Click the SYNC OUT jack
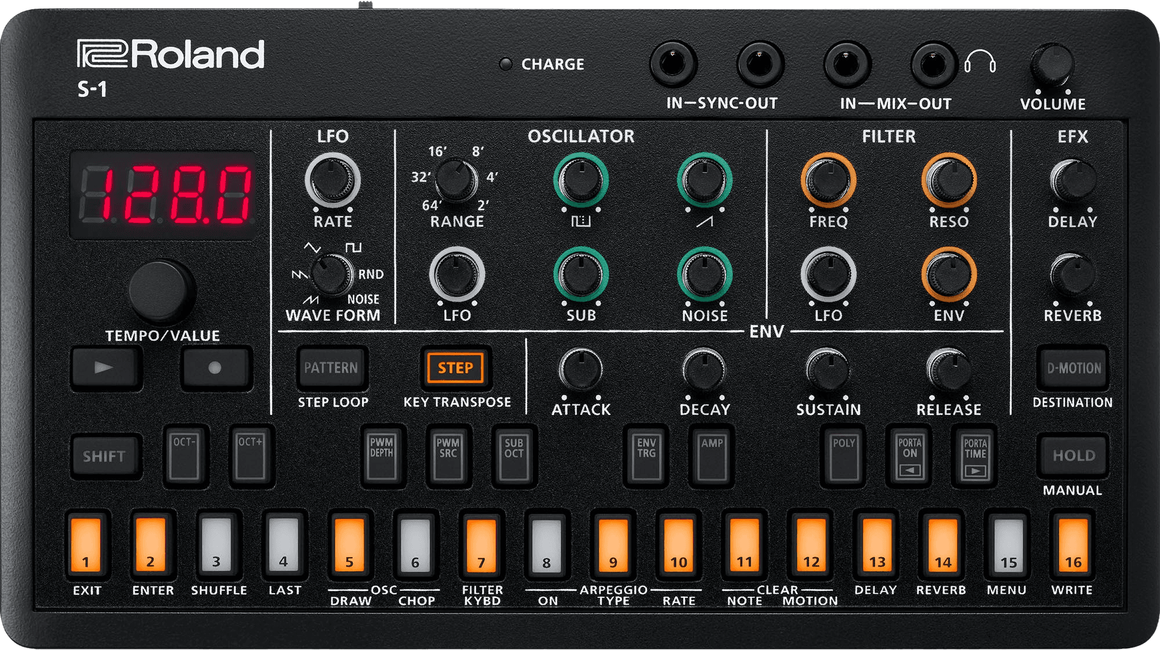 (x=760, y=63)
